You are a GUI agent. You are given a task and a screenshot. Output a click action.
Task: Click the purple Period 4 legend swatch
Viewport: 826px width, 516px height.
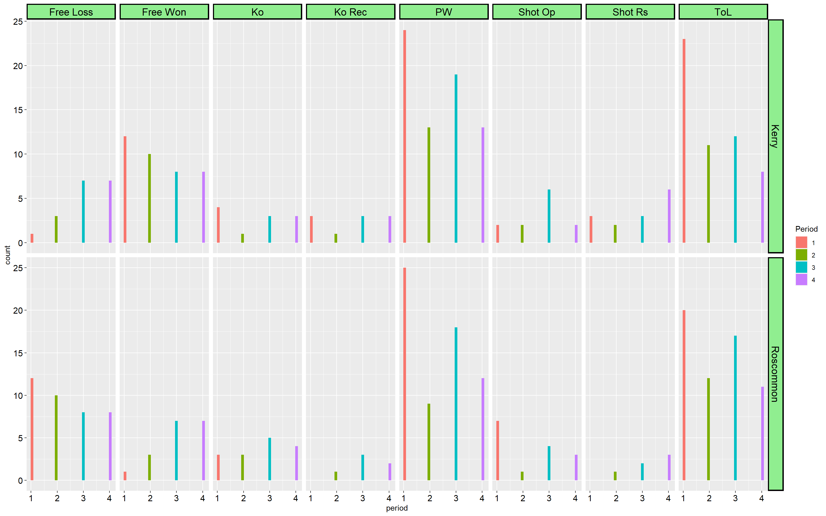[802, 279]
